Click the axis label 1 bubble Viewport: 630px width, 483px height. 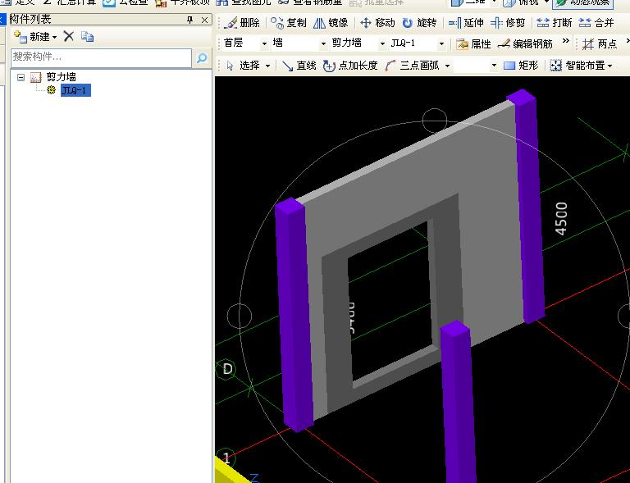[226, 458]
